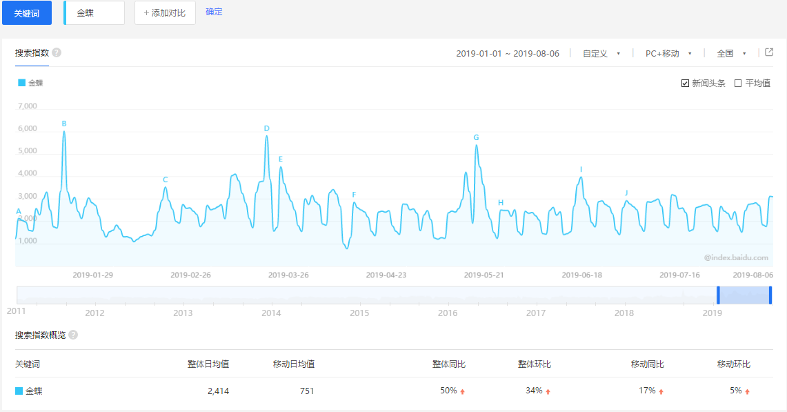The height and width of the screenshot is (412, 787).
Task: Switch to the 搜索指数 tab
Action: (x=30, y=52)
